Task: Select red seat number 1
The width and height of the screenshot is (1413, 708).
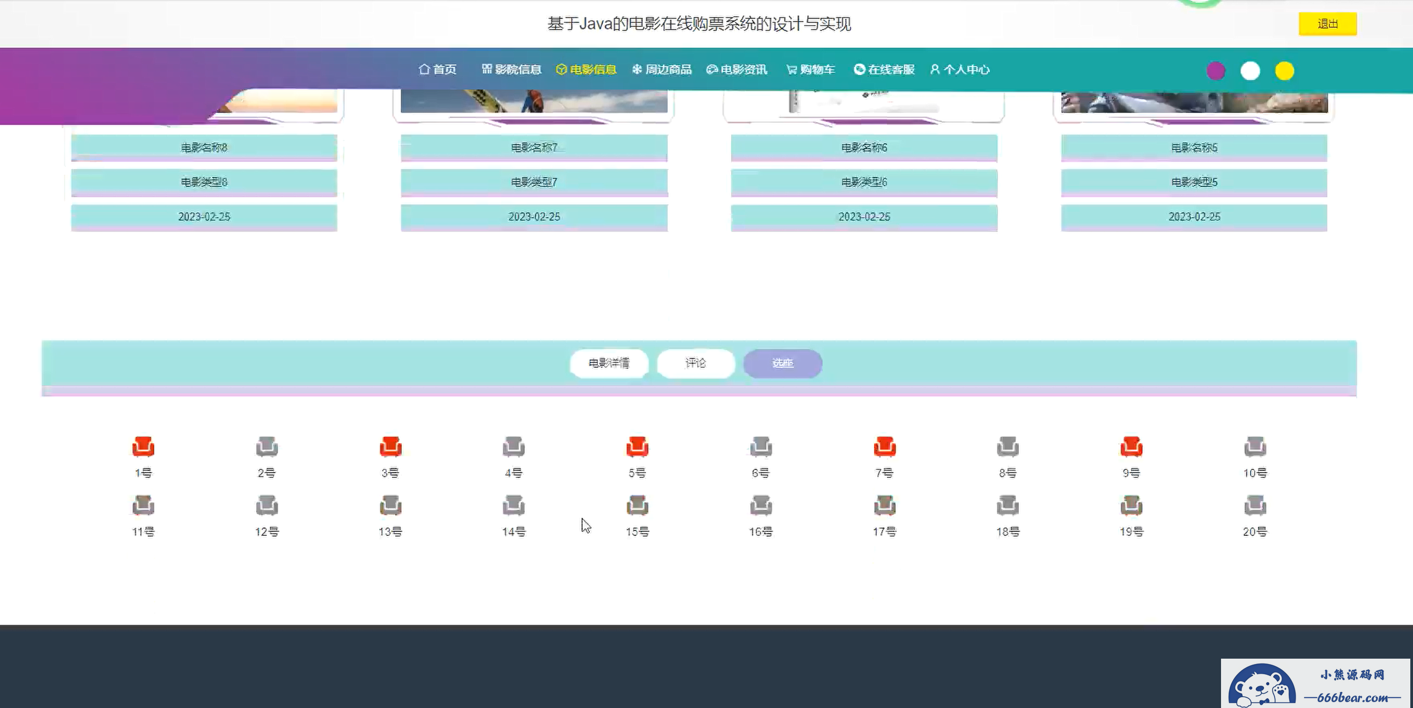Action: 143,447
